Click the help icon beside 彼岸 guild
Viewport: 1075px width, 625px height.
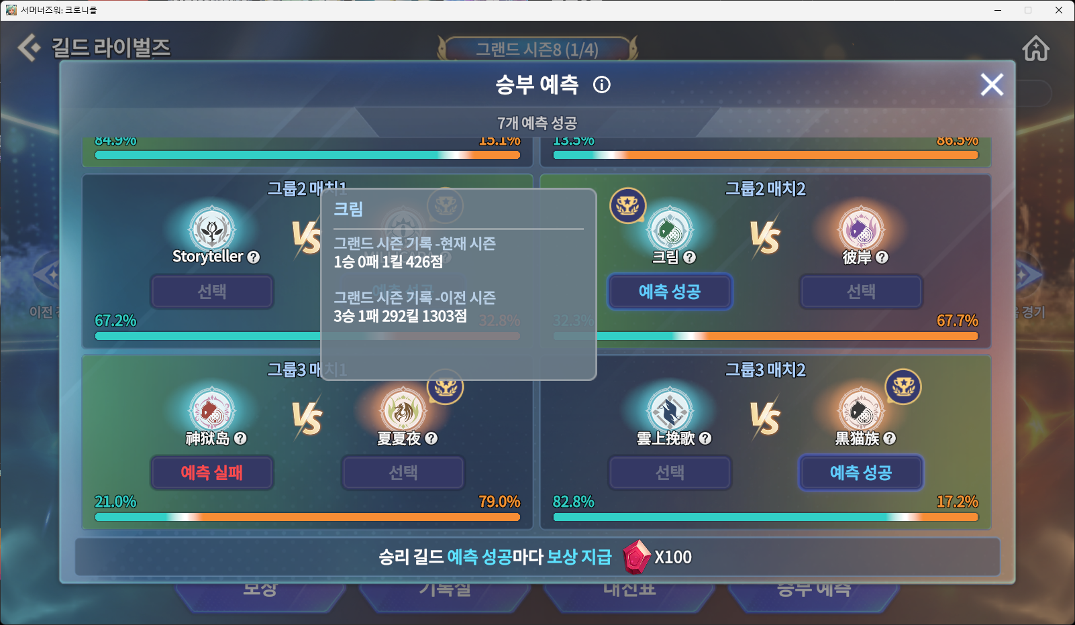(x=882, y=258)
